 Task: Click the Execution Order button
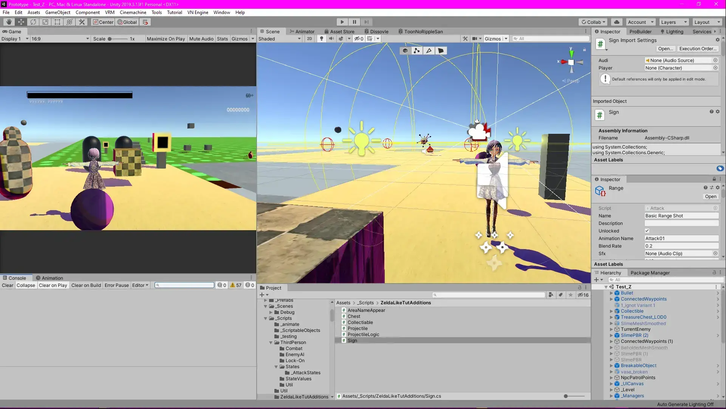(x=698, y=48)
